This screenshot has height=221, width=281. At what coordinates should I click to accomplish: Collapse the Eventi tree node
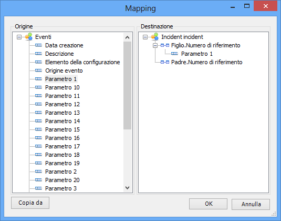click(x=19, y=37)
